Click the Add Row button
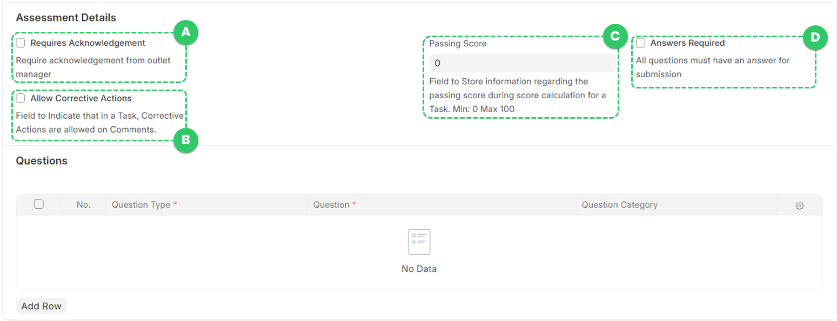This screenshot has height=321, width=837. pyautogui.click(x=41, y=305)
